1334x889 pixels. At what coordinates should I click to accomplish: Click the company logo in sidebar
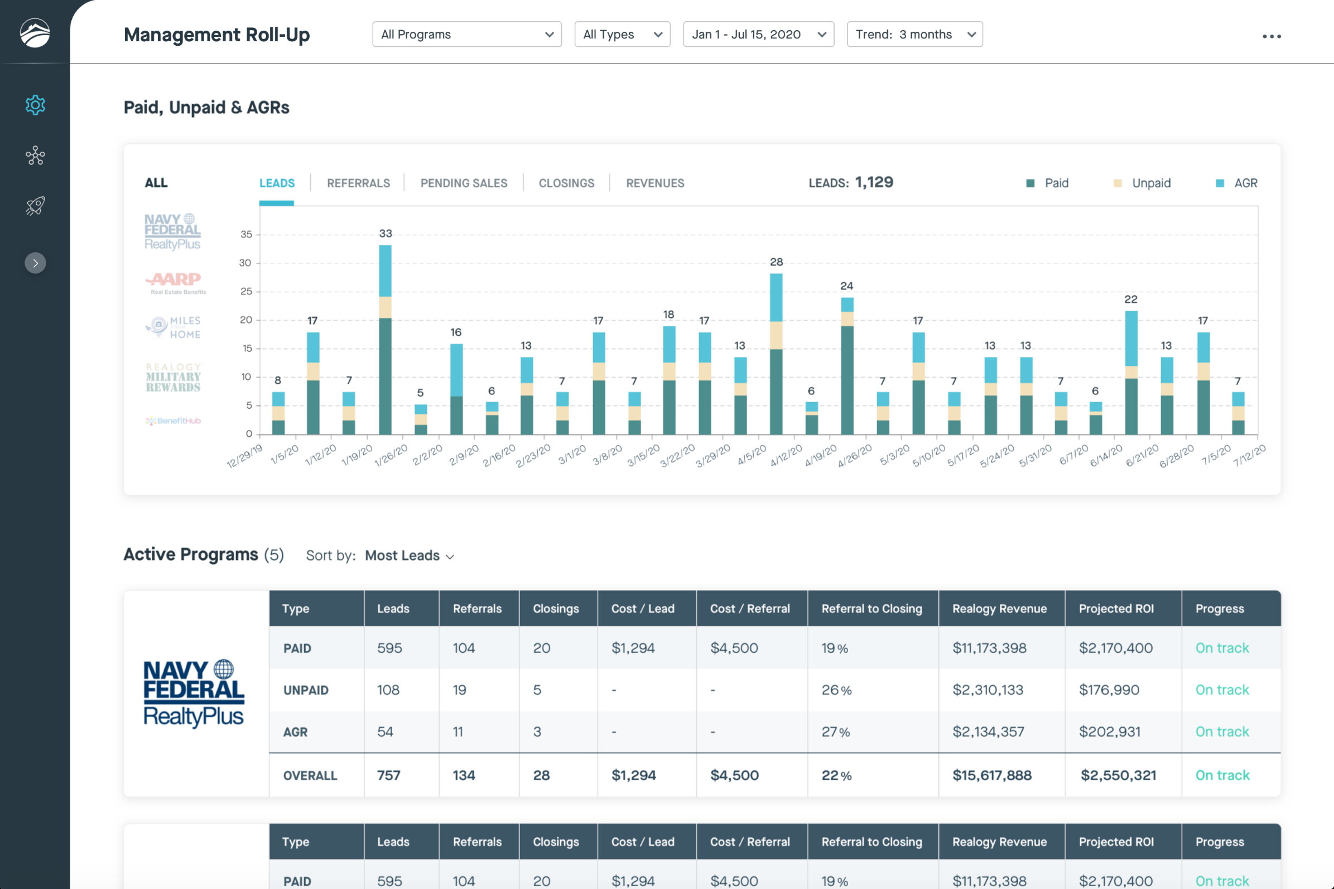click(35, 33)
